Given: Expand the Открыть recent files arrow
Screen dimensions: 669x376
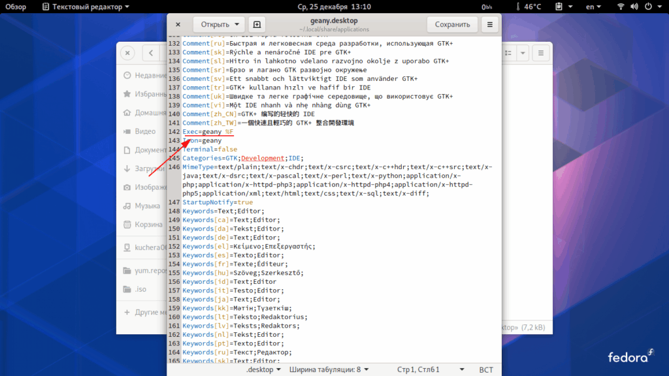Looking at the screenshot, I should pos(237,24).
